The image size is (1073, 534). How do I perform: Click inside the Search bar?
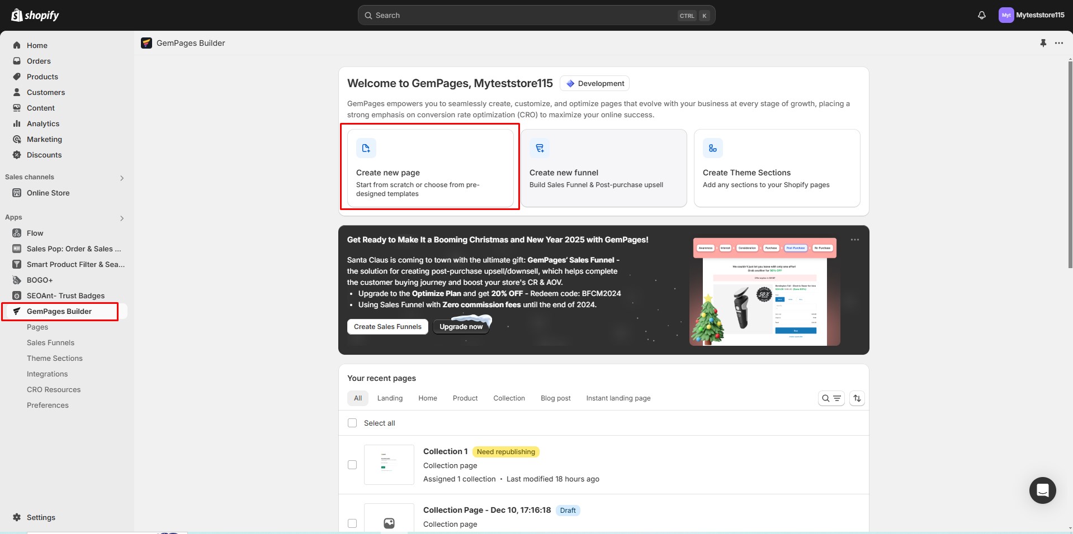tap(536, 15)
